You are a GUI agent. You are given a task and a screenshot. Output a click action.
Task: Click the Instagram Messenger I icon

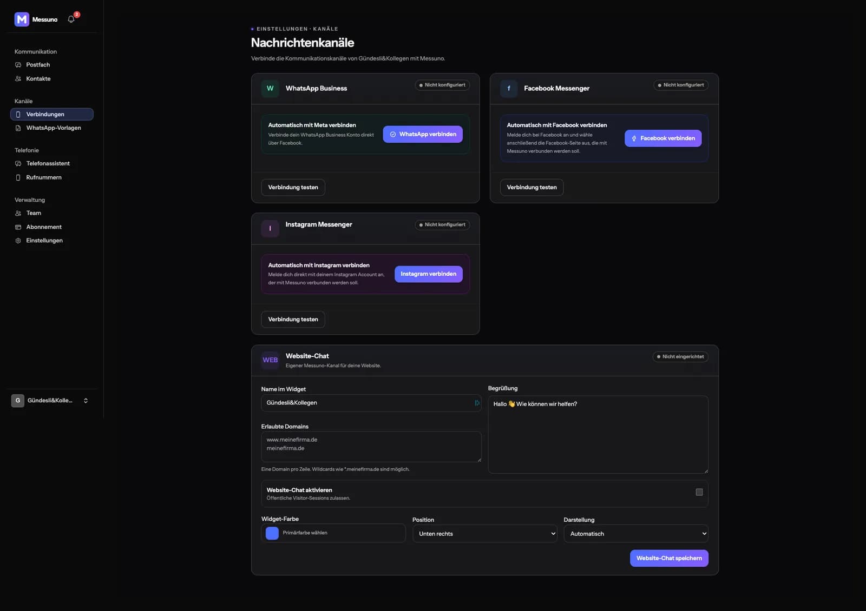[x=270, y=228]
